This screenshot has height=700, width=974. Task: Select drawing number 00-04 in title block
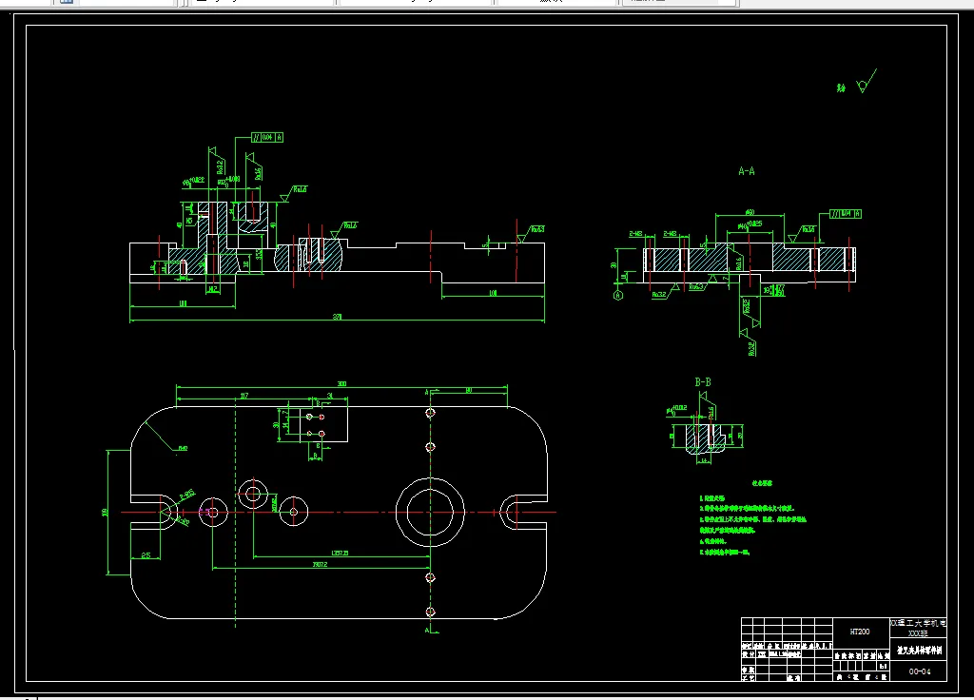[920, 671]
